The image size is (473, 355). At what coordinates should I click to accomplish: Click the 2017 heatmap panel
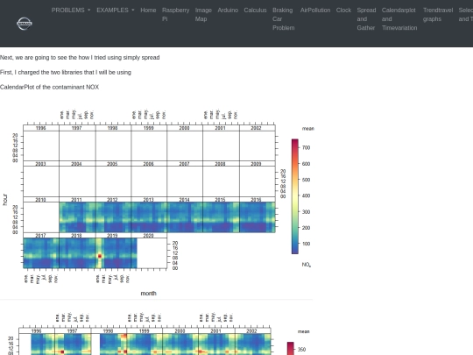click(x=41, y=253)
